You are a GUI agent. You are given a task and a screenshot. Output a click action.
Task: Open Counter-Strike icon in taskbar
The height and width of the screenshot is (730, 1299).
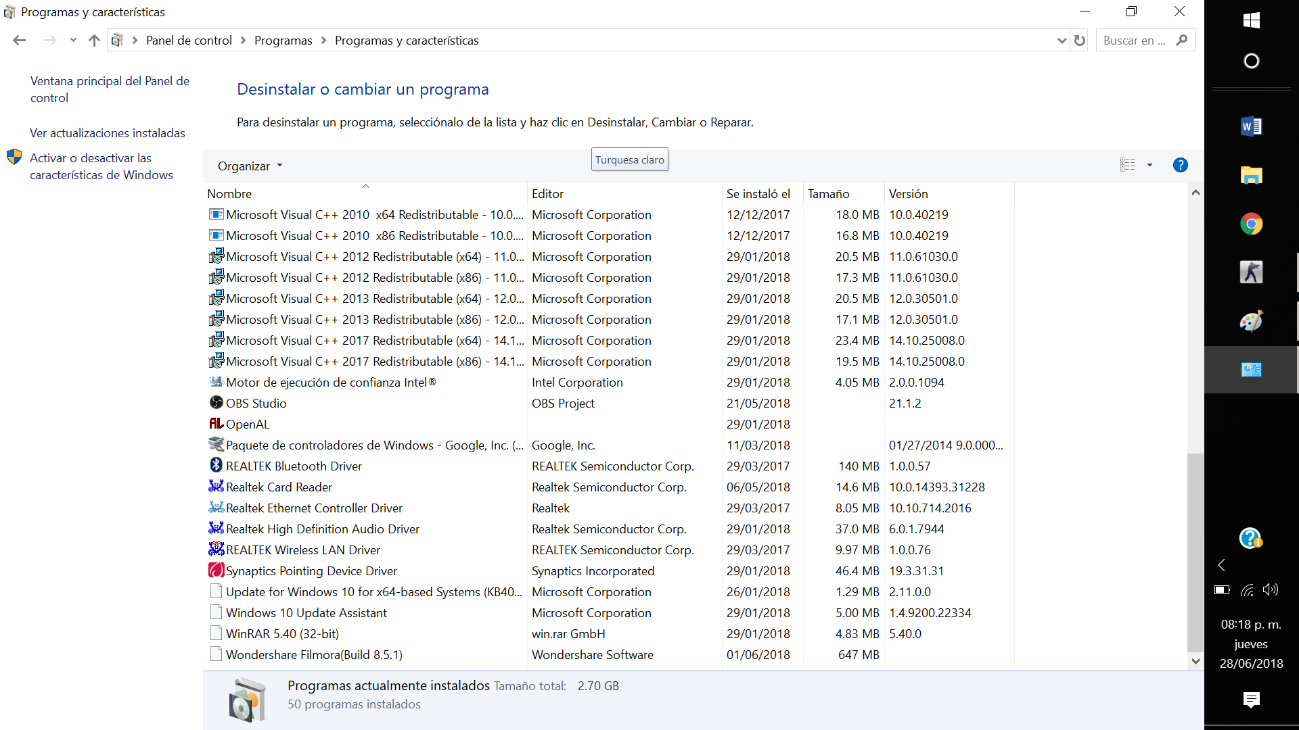(1251, 272)
